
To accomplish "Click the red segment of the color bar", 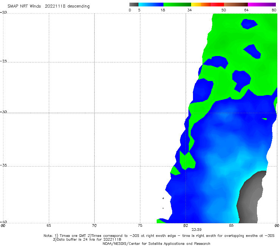I will [217, 5].
